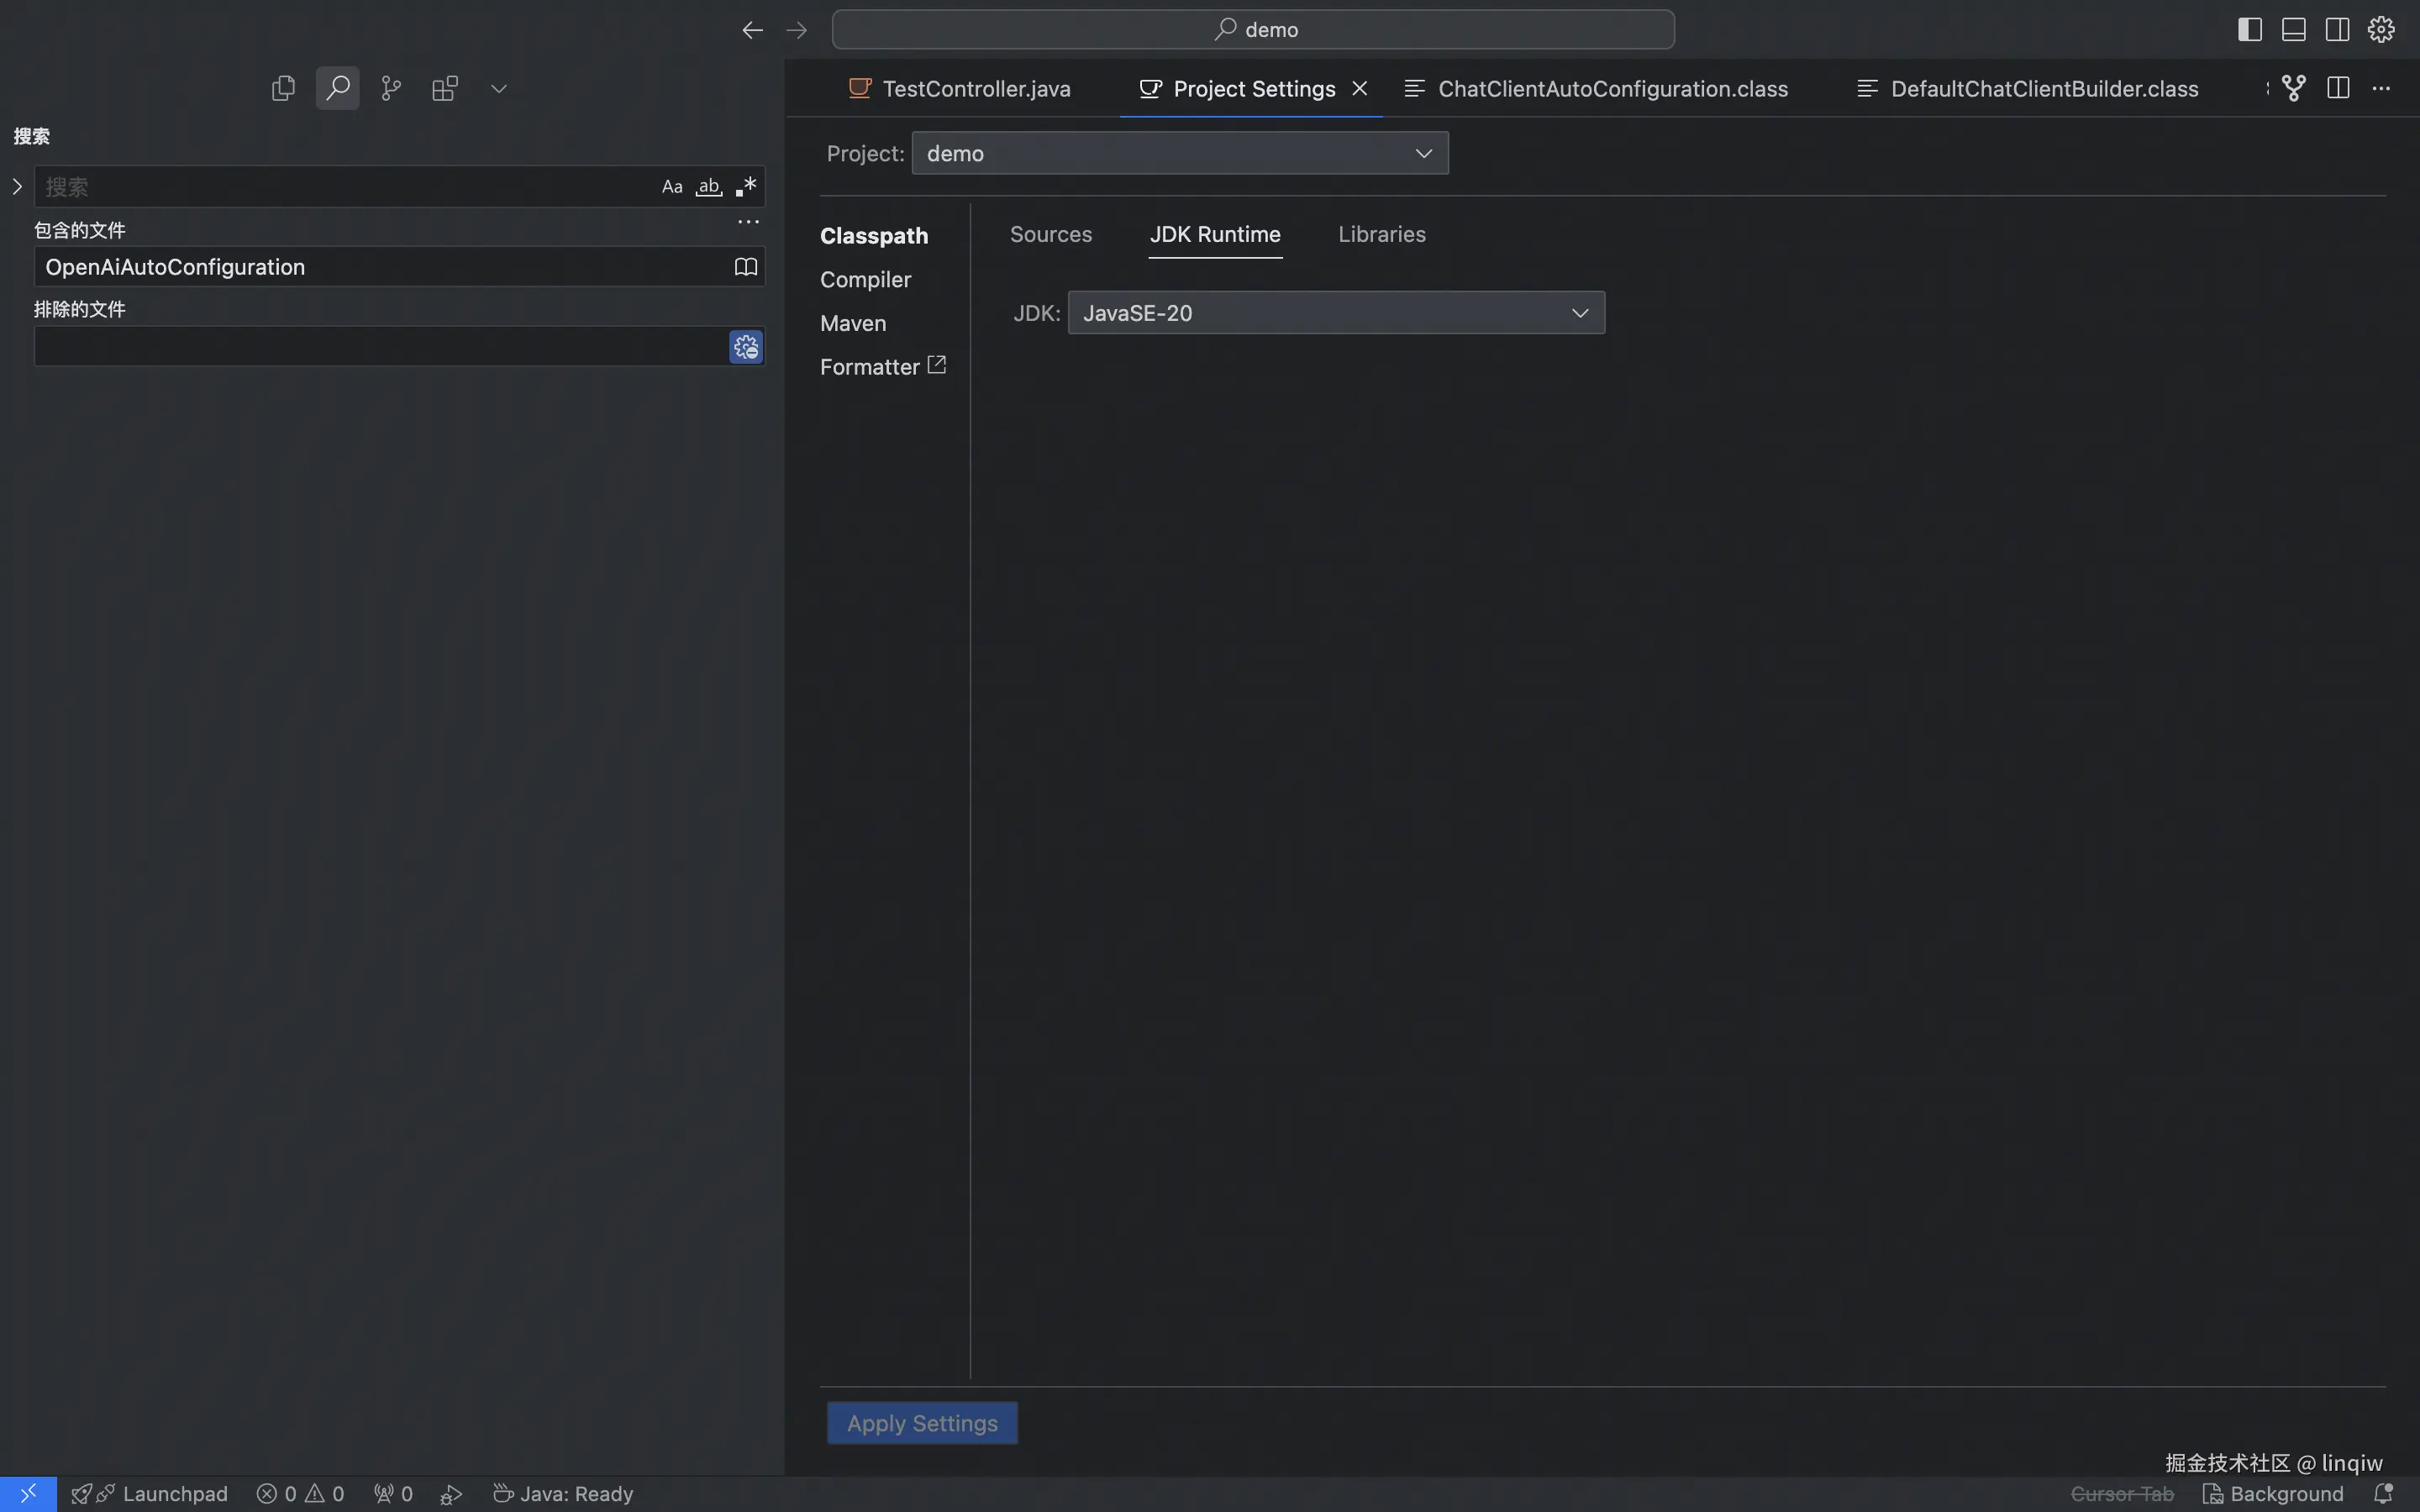This screenshot has width=2420, height=1512.
Task: Click the split editor icon
Action: 2338,88
